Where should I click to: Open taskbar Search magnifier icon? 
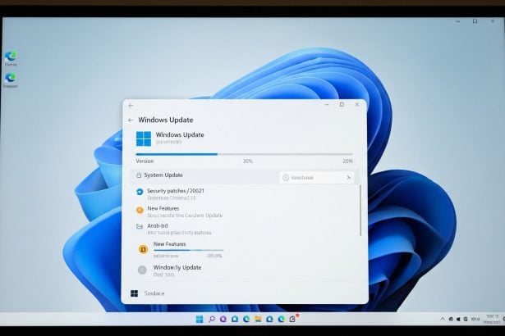click(212, 319)
